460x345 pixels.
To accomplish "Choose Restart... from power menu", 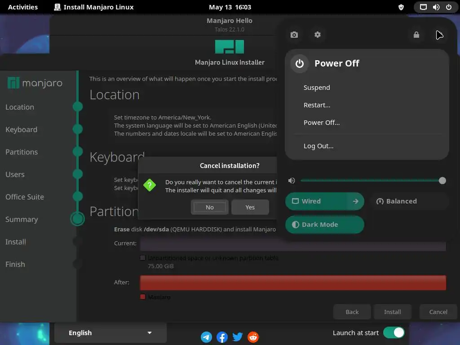I will pyautogui.click(x=317, y=105).
